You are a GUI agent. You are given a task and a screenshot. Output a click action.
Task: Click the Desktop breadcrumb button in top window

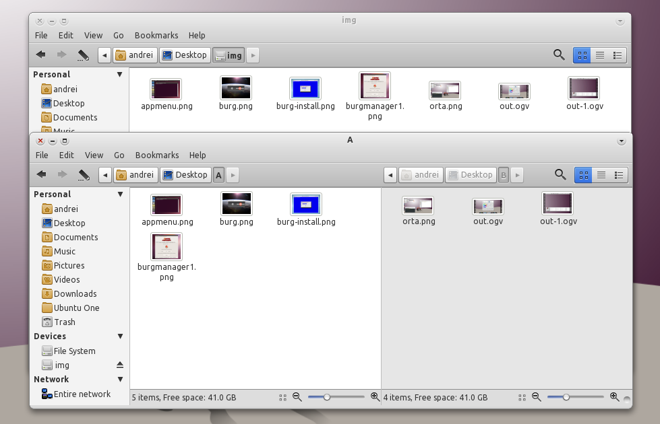tap(184, 55)
